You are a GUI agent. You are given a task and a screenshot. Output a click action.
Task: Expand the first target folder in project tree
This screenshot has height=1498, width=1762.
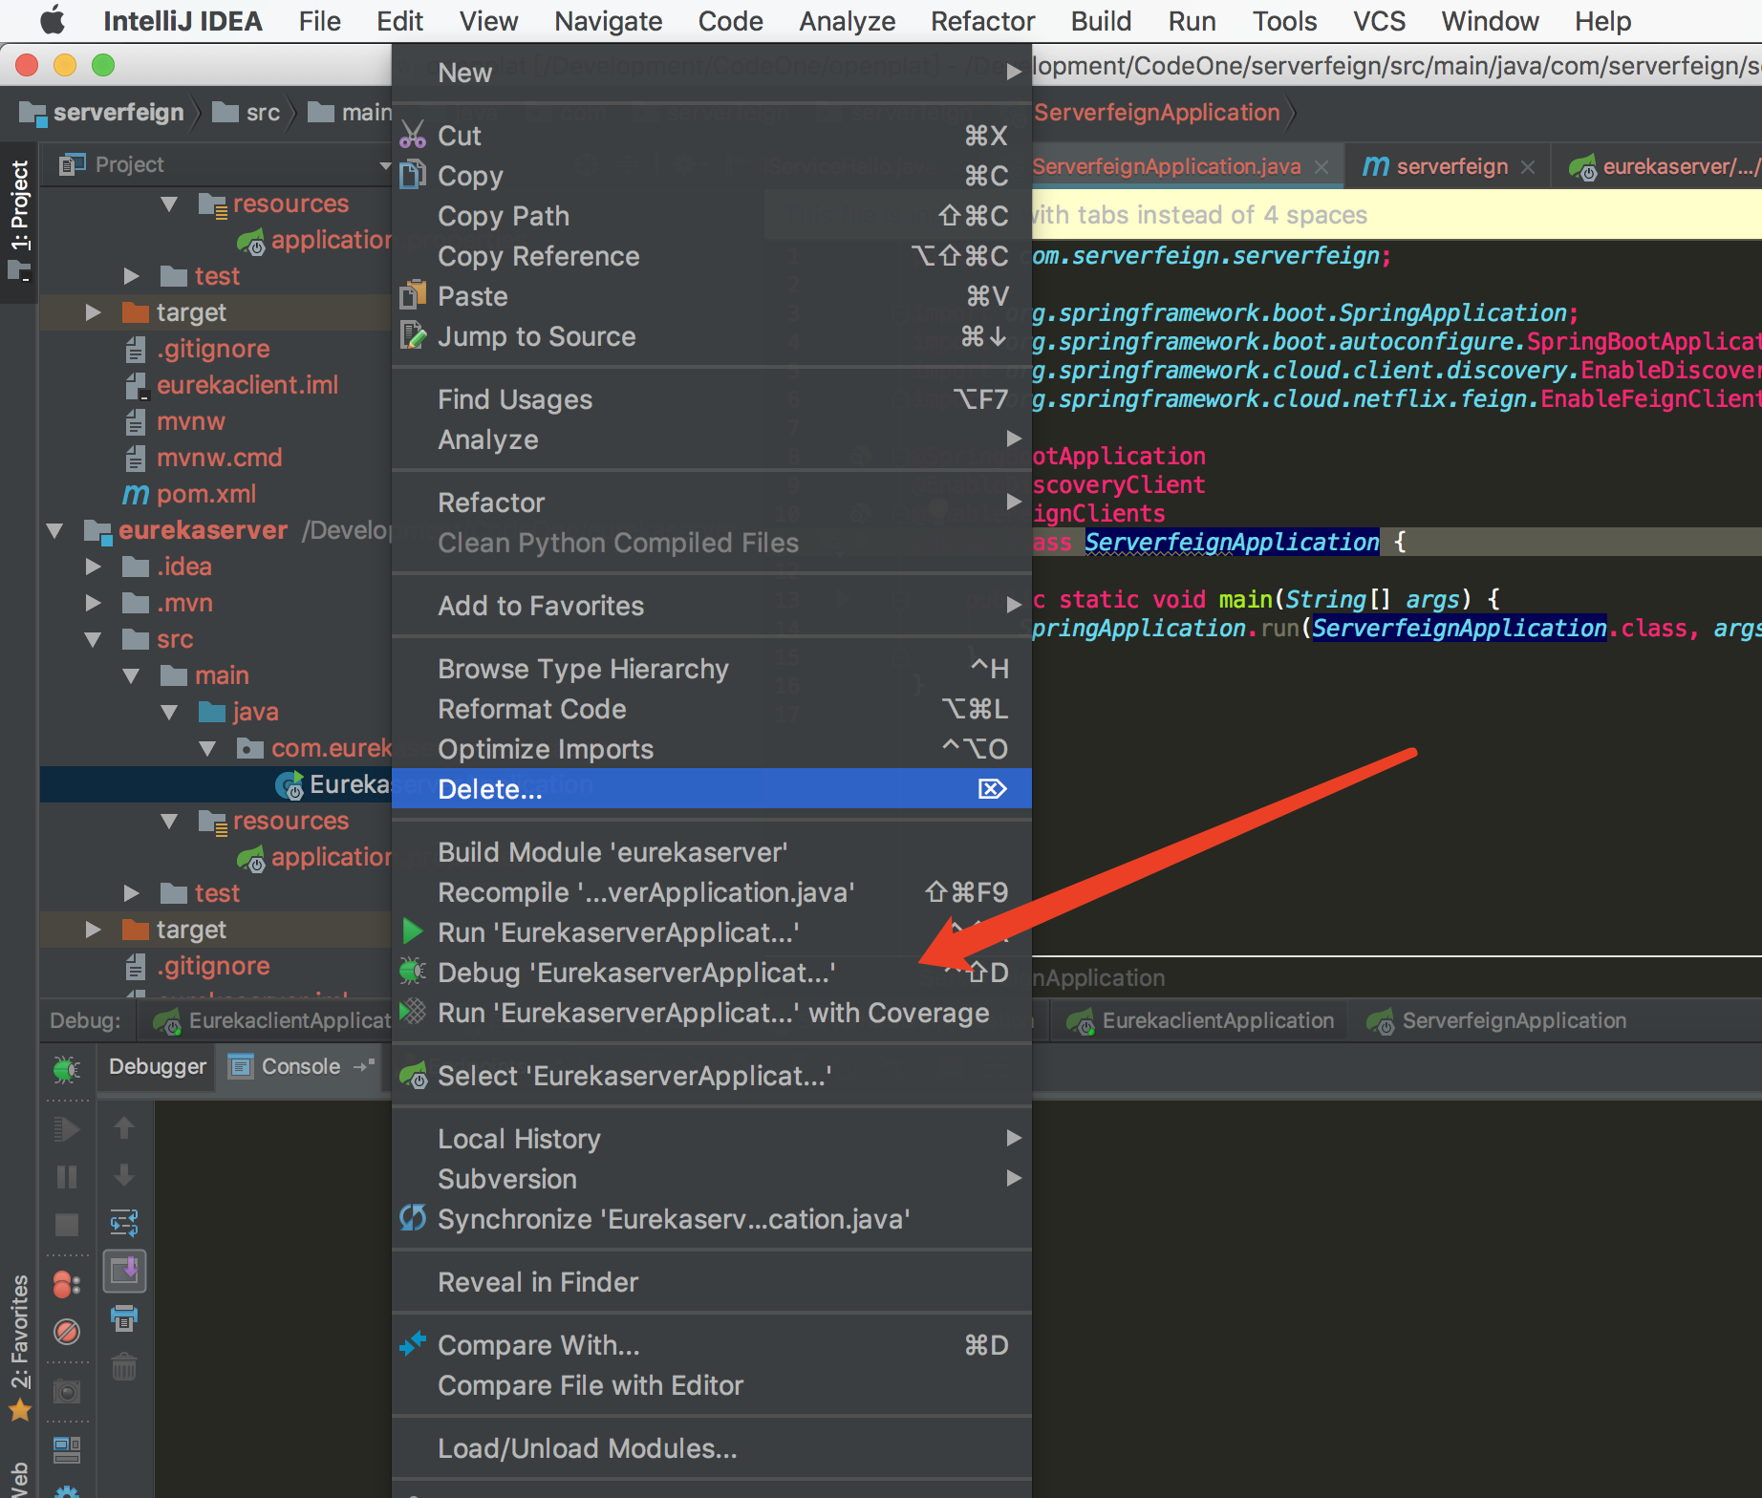point(93,312)
